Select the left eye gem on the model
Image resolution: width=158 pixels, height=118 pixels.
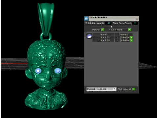click(x=38, y=71)
